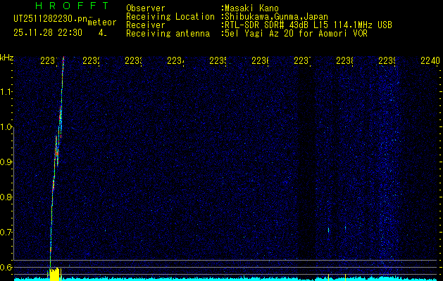Click the observer name Masaki Kano
443x281 pixels.
tap(251, 8)
